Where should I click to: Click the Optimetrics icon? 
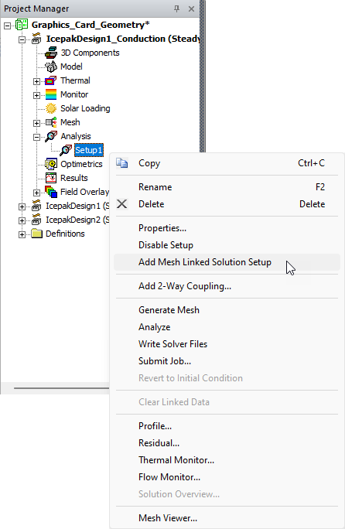[x=51, y=164]
